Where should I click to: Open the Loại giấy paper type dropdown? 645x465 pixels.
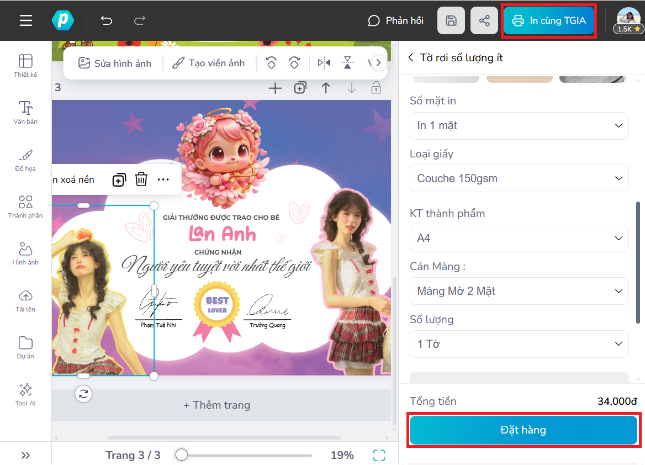pyautogui.click(x=519, y=178)
